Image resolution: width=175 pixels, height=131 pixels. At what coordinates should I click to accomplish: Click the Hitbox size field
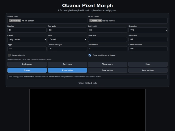coord(148,39)
